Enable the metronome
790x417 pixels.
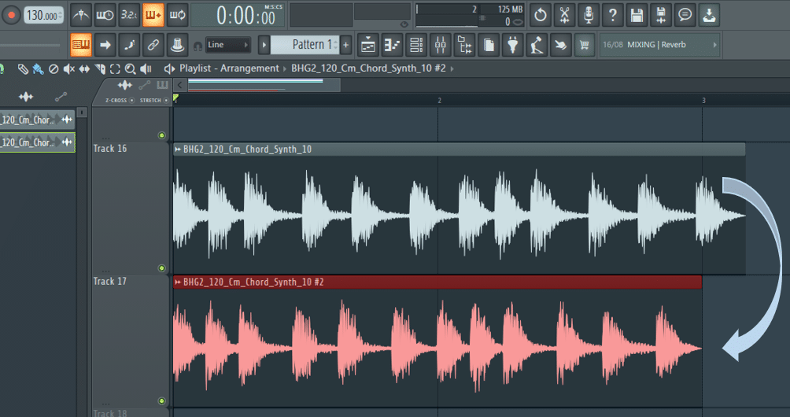(x=80, y=15)
